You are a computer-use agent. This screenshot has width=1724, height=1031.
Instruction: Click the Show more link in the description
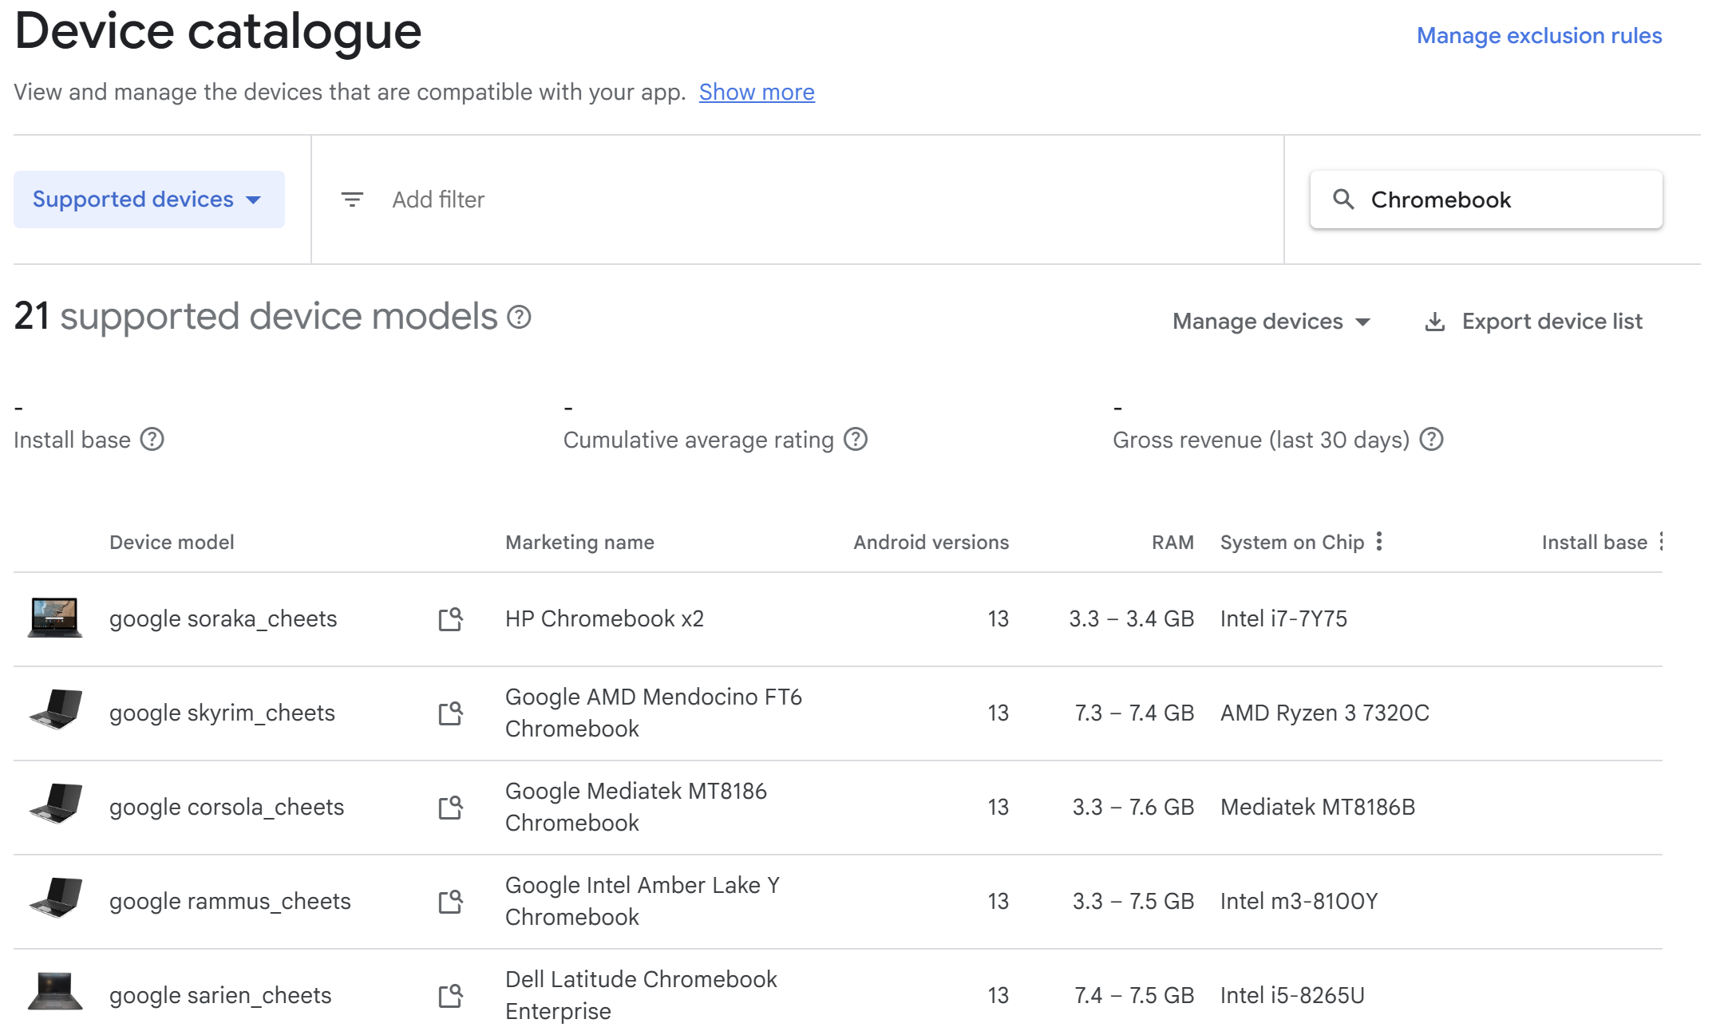(757, 92)
